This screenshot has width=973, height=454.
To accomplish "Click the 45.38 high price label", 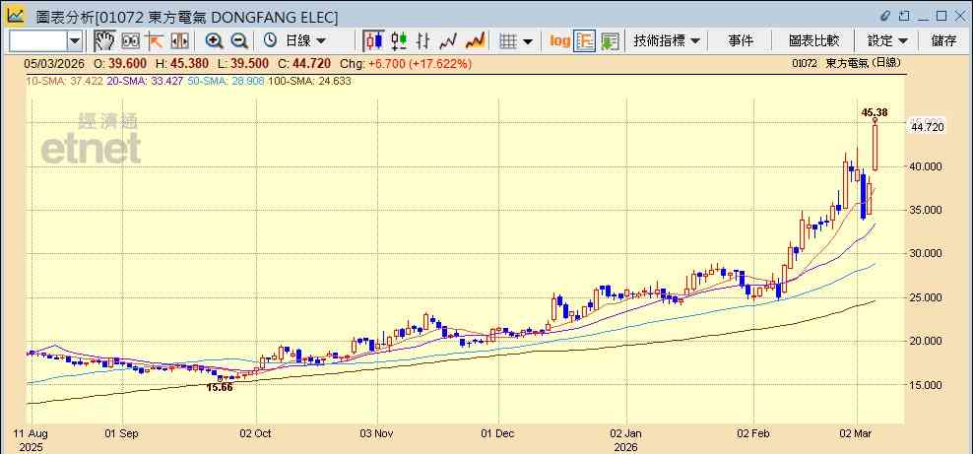I will (875, 113).
